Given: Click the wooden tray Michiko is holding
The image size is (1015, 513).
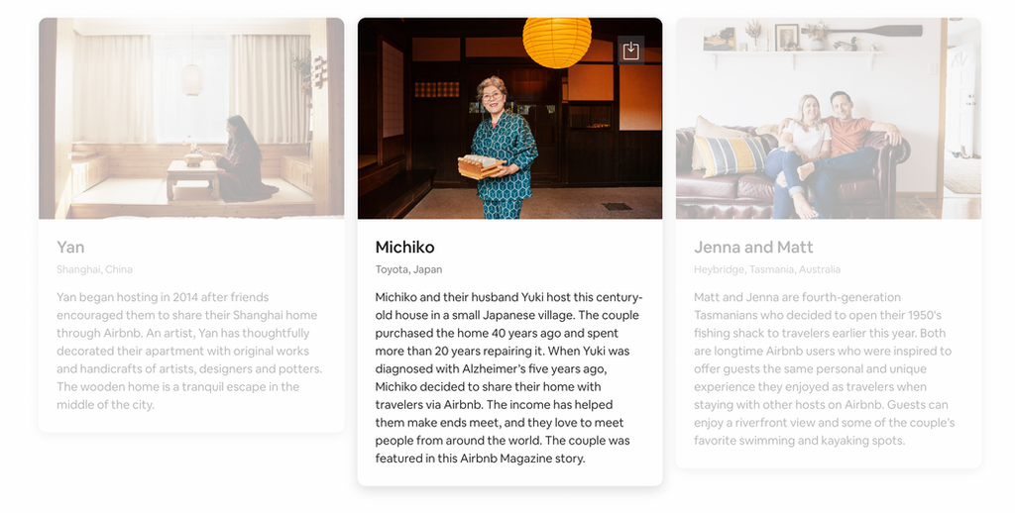Looking at the screenshot, I should pos(481,166).
